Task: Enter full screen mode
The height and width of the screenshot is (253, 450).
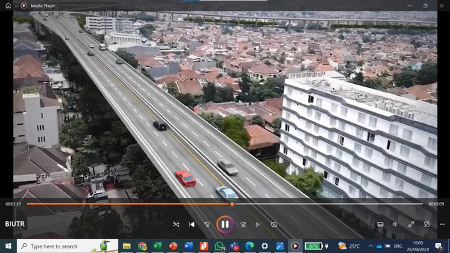Action: tap(411, 224)
